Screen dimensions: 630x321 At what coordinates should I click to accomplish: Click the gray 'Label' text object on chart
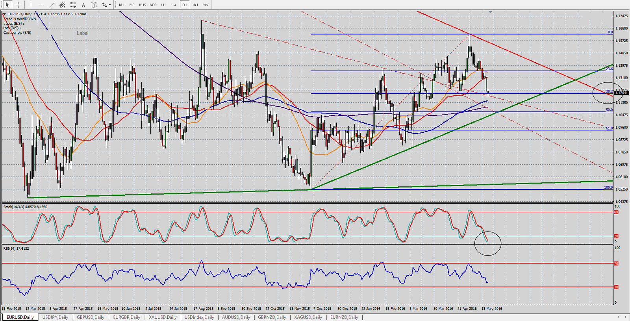point(83,33)
